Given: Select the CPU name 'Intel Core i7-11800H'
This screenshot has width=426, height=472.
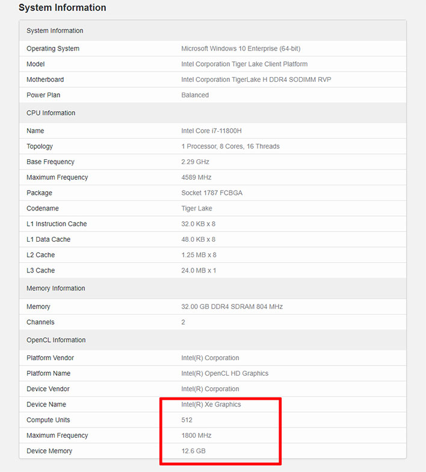Looking at the screenshot, I should point(211,131).
